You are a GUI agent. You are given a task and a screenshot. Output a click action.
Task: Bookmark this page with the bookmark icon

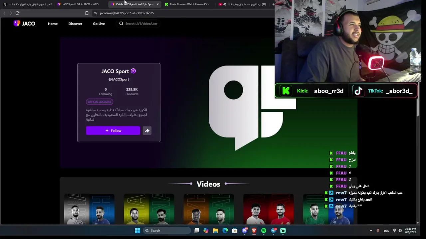tap(87, 13)
